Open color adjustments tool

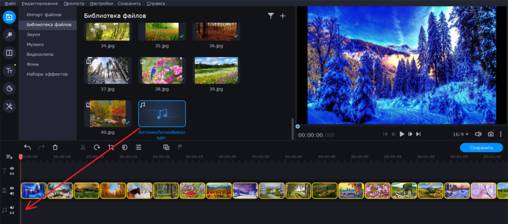[124, 147]
